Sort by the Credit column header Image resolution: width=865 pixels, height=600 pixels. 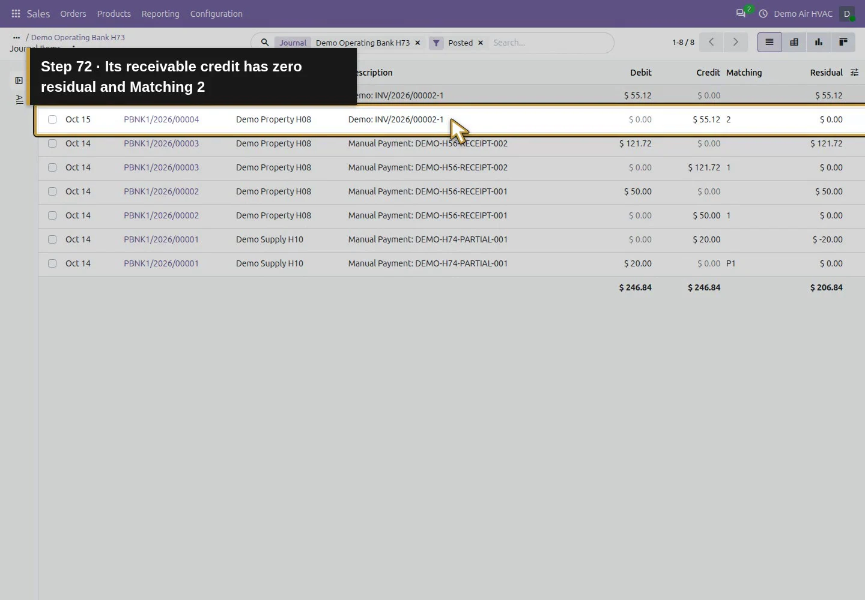pos(708,73)
